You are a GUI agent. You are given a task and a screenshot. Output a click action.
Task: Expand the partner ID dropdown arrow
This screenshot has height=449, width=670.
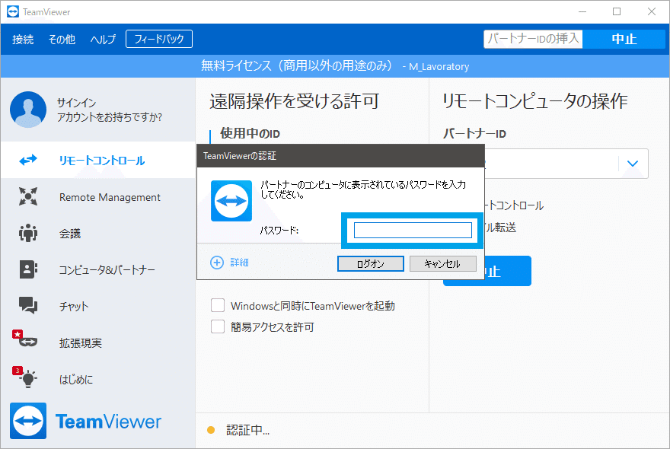[633, 163]
